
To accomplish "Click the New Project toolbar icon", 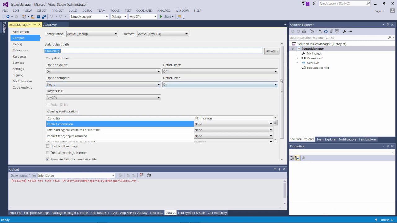I will pyautogui.click(x=24, y=17).
